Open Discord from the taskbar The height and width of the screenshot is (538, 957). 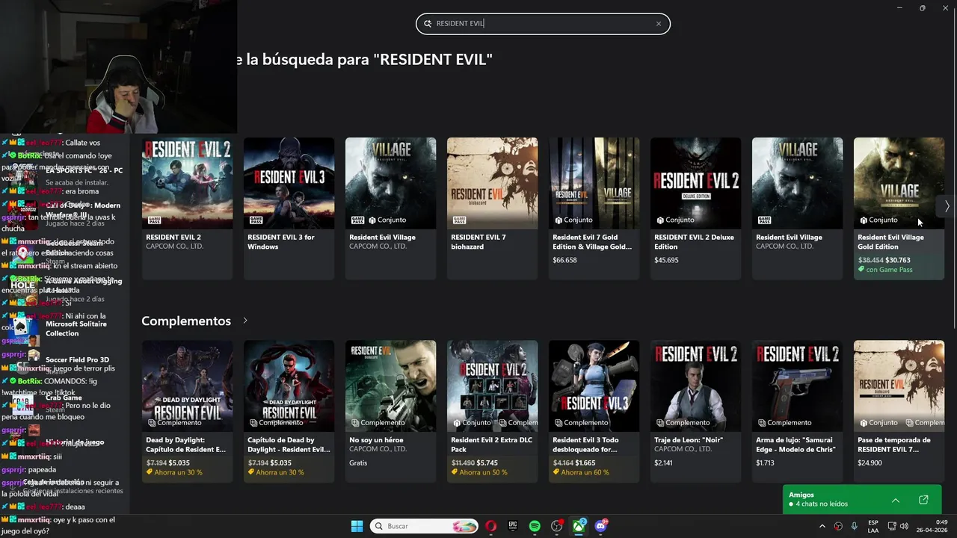(601, 526)
